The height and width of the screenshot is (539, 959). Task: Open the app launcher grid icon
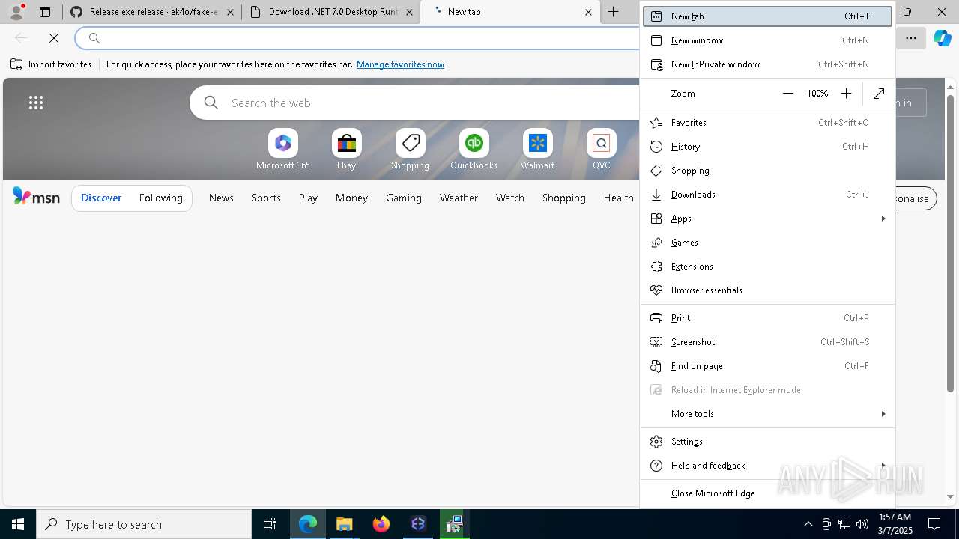[36, 103]
